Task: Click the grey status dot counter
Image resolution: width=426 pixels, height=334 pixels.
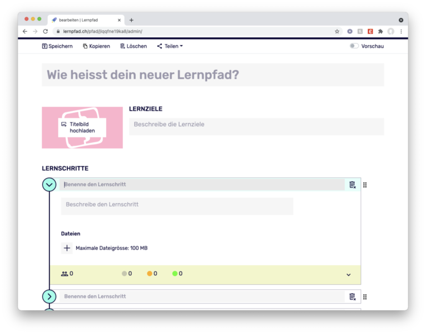Action: point(127,274)
